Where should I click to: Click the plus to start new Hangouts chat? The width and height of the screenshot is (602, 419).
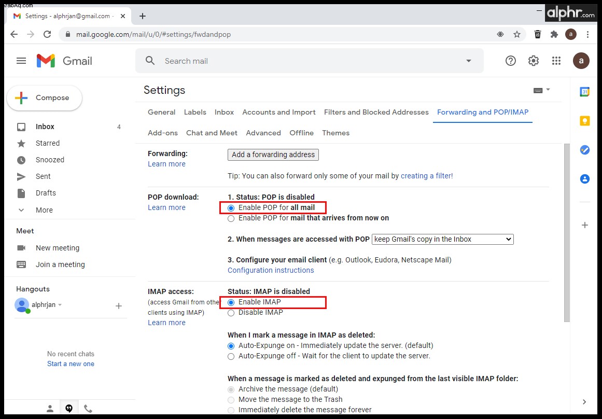119,306
